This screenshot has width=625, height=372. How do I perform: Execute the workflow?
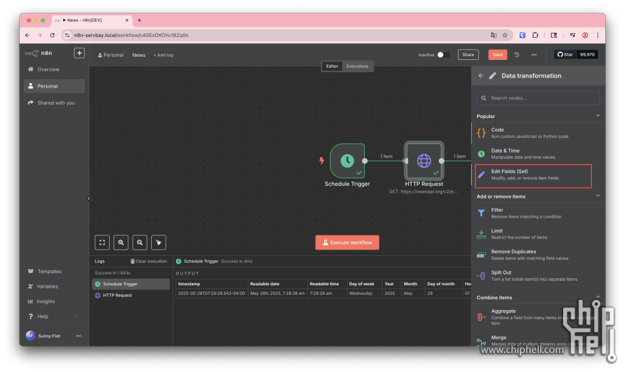(347, 242)
